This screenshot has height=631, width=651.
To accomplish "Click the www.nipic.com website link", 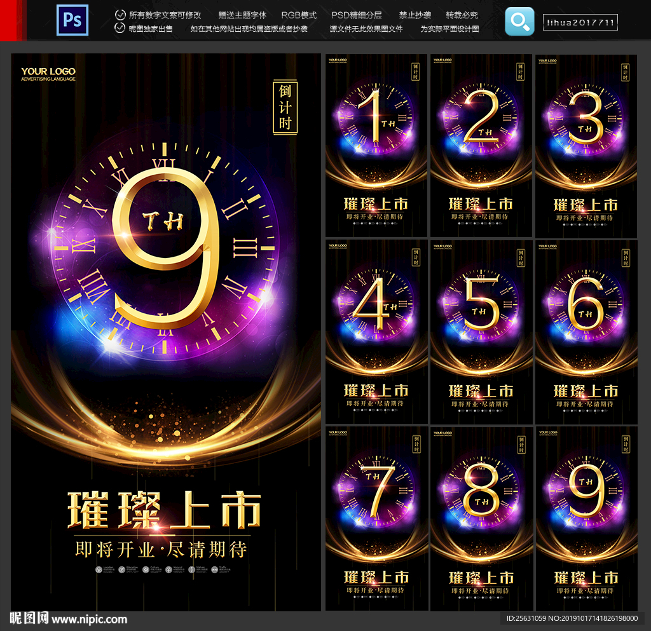I will pos(89,620).
